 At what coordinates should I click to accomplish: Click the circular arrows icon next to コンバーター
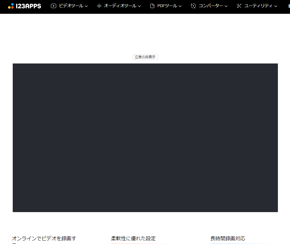[193, 6]
